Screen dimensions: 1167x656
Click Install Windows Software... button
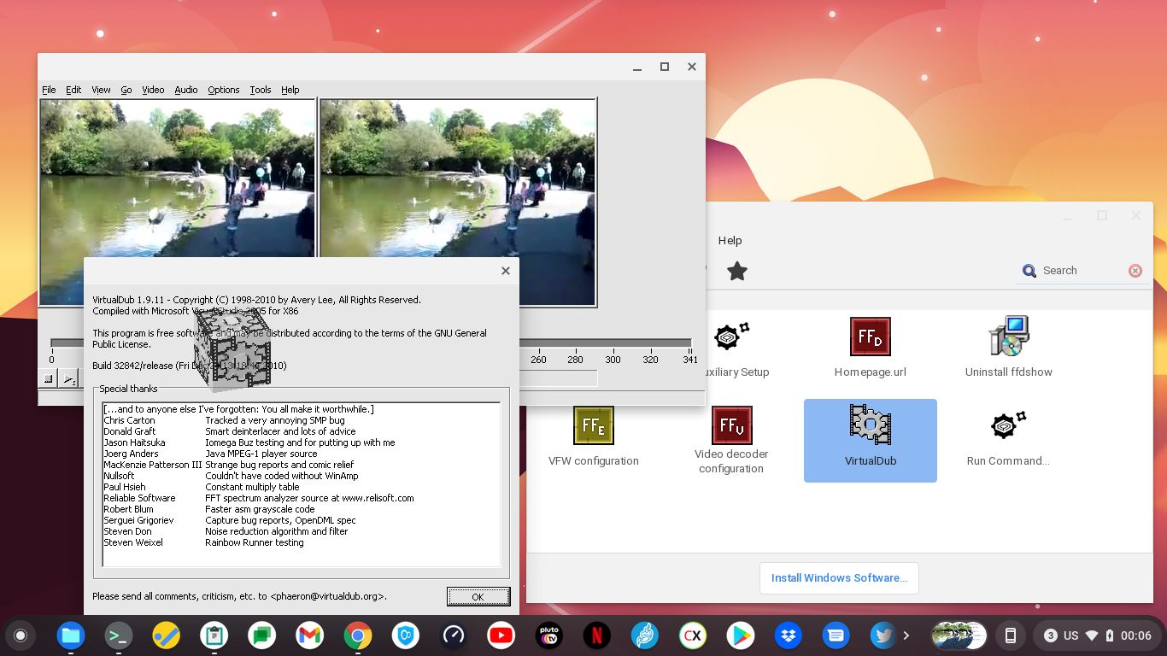(839, 578)
